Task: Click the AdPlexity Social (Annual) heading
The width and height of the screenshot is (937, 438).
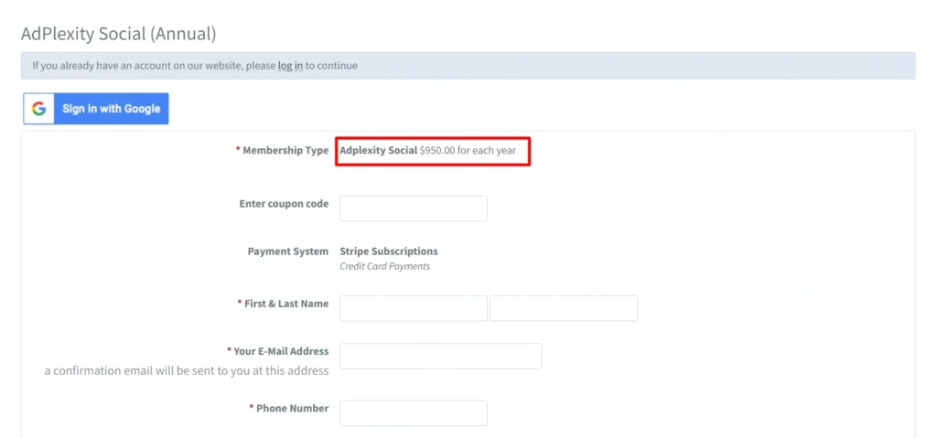Action: coord(118,34)
